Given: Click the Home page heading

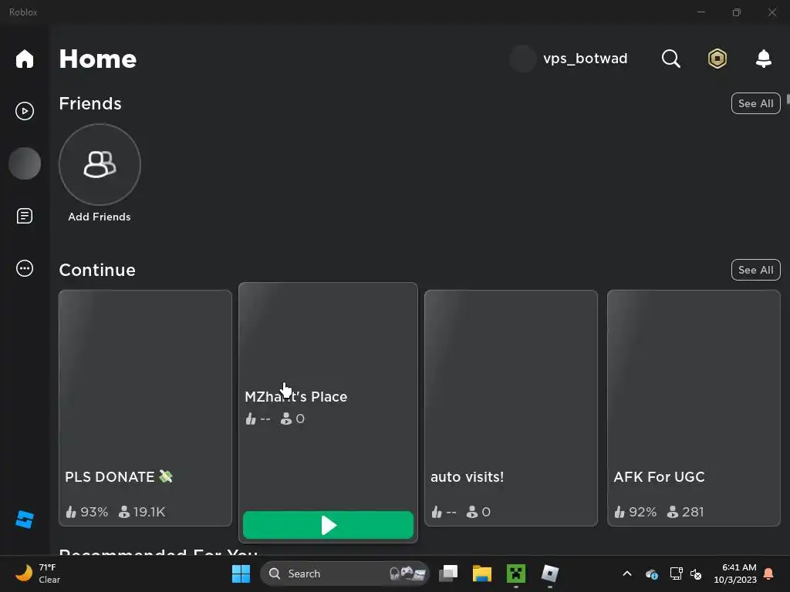Looking at the screenshot, I should [x=98, y=59].
